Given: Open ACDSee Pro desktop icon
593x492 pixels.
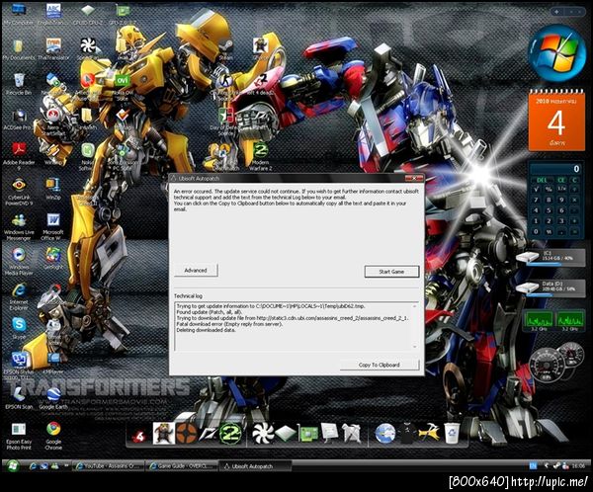Looking at the screenshot, I should 18,120.
